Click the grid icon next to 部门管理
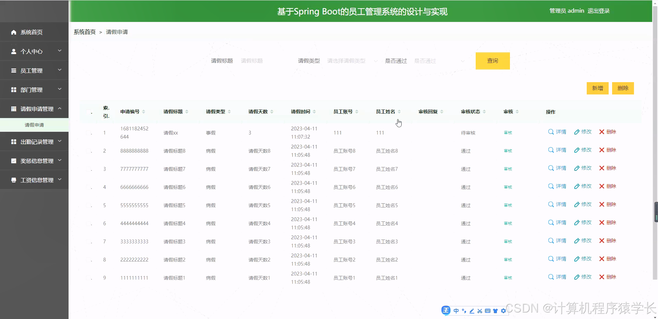The image size is (658, 319). click(x=14, y=90)
